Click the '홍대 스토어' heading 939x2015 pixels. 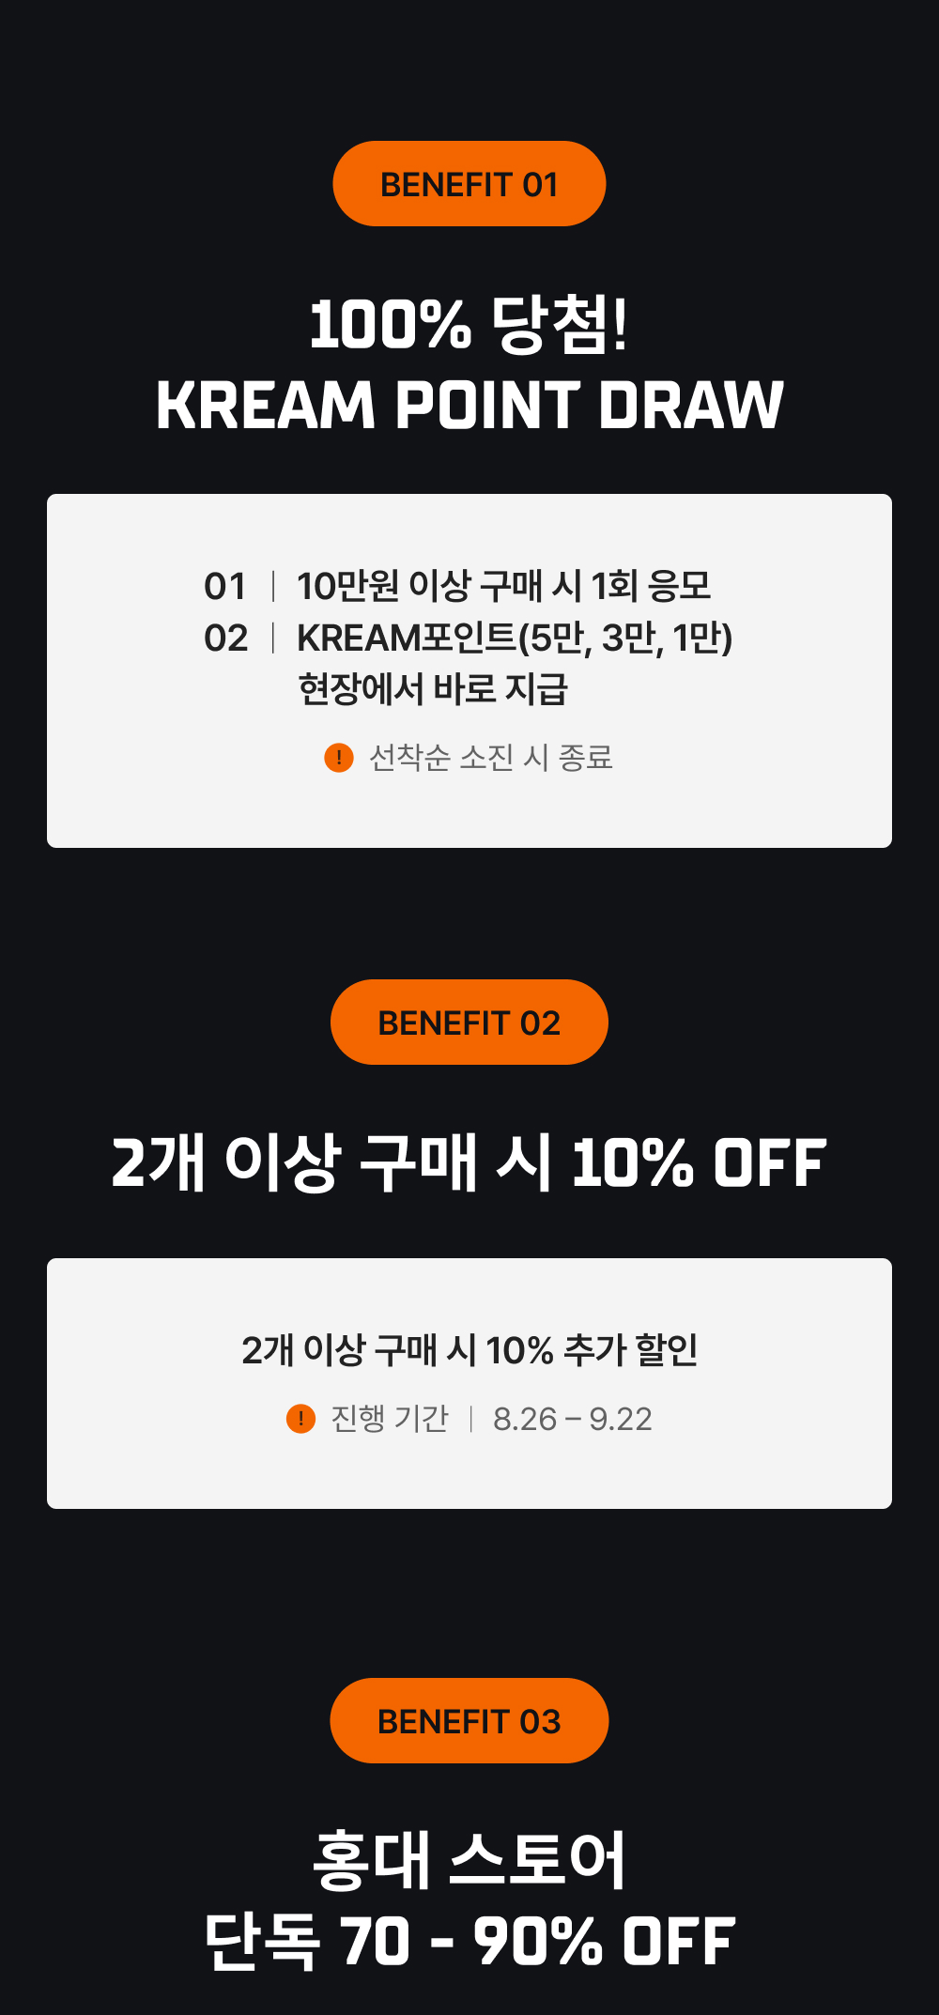[469, 1860]
